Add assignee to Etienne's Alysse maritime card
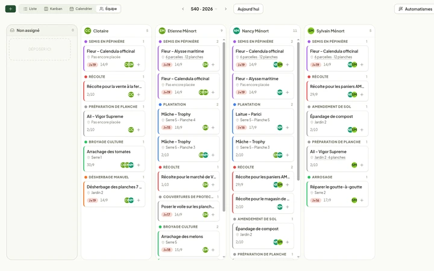434x271 pixels. click(213, 64)
